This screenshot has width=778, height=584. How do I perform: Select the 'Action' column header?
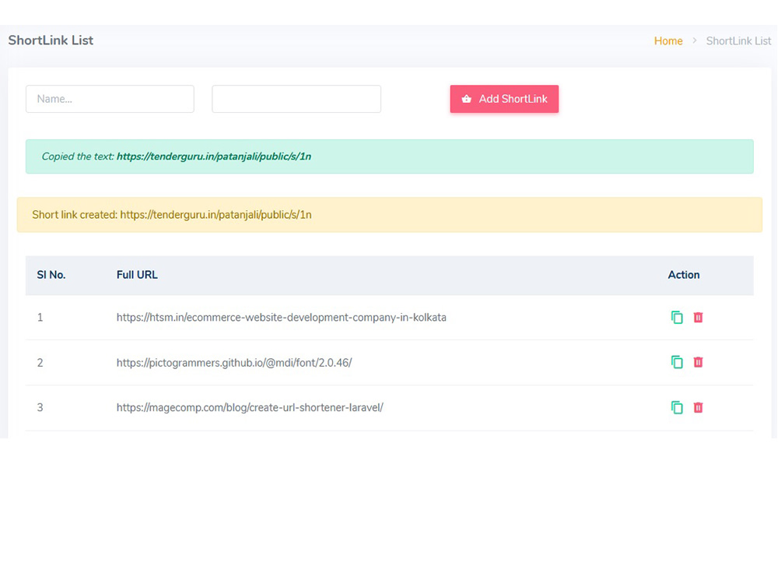[684, 275]
